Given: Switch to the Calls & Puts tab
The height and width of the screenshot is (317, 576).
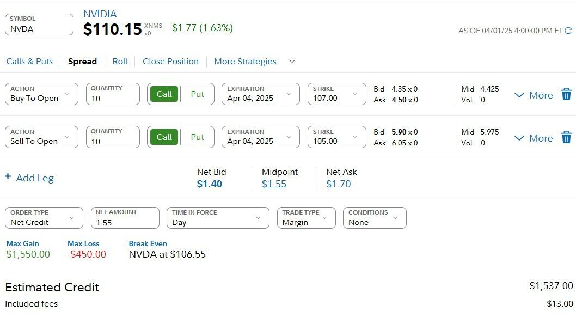Looking at the screenshot, I should pyautogui.click(x=29, y=62).
